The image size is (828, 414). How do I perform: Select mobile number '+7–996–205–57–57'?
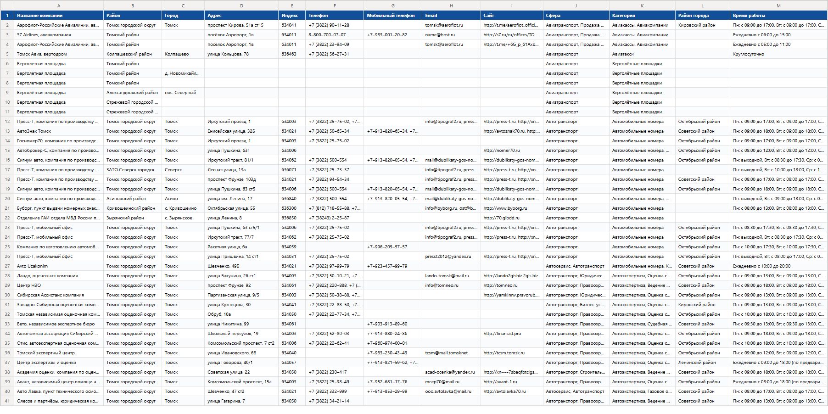(393, 247)
